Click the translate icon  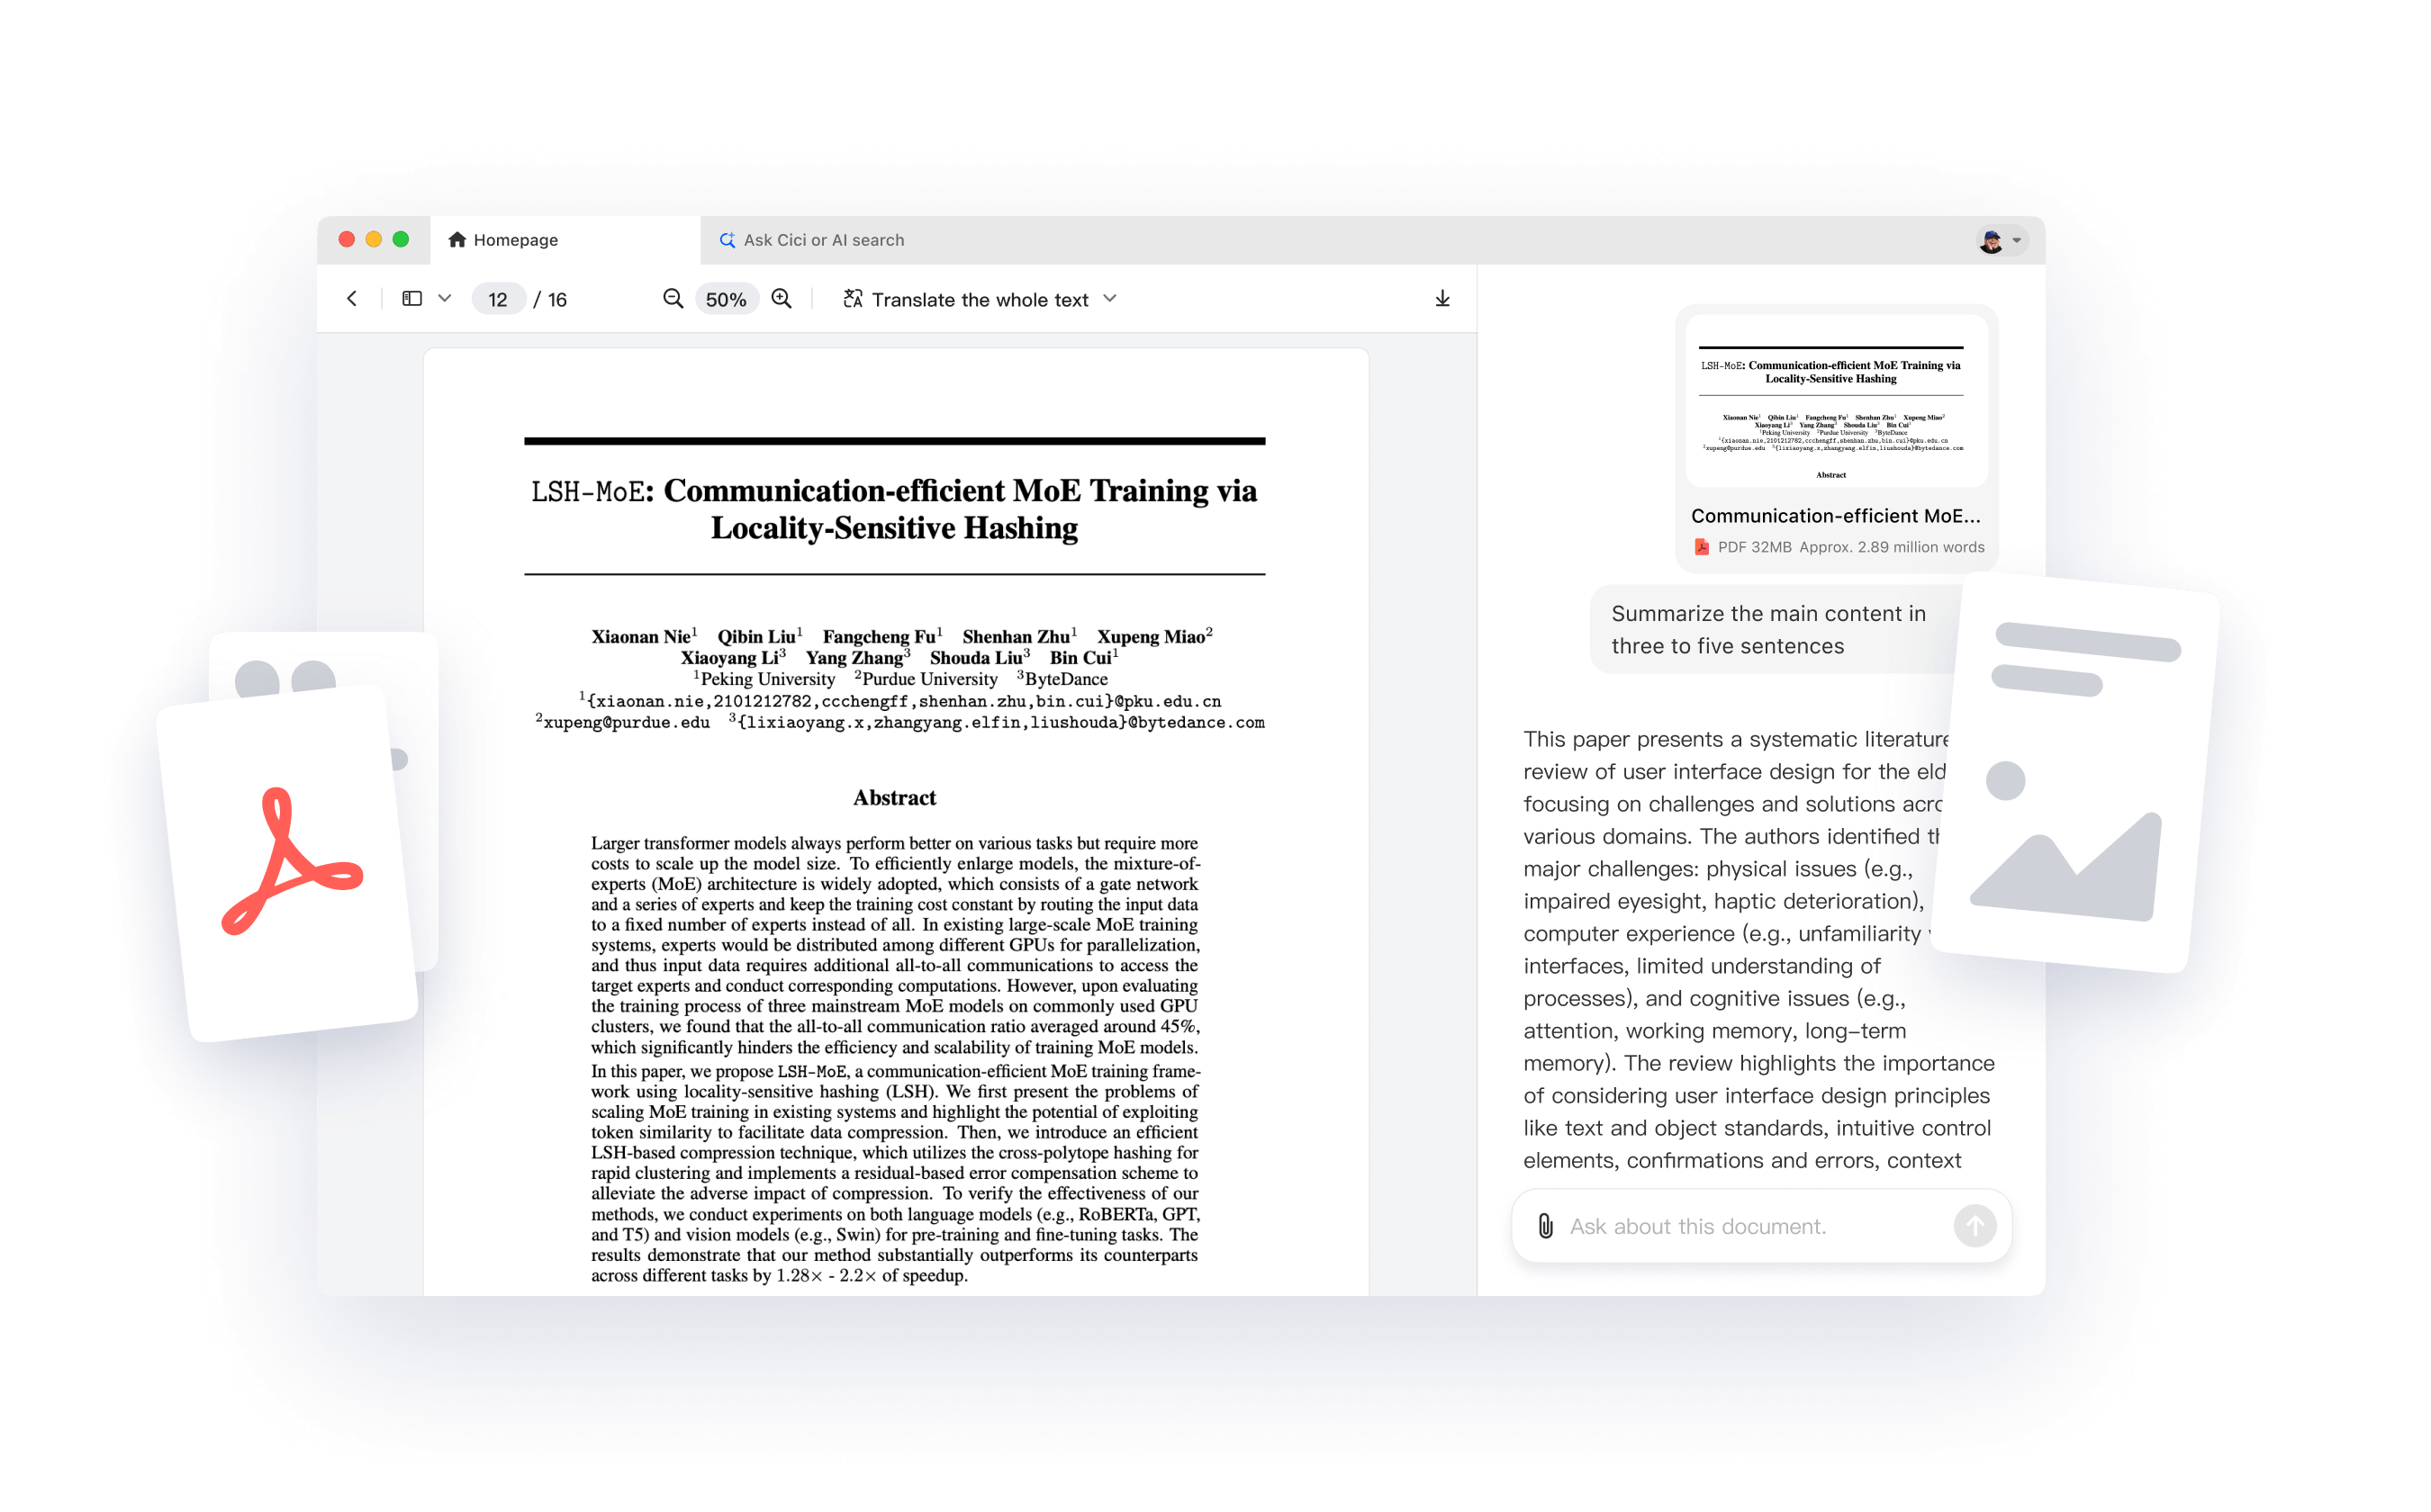tap(853, 299)
